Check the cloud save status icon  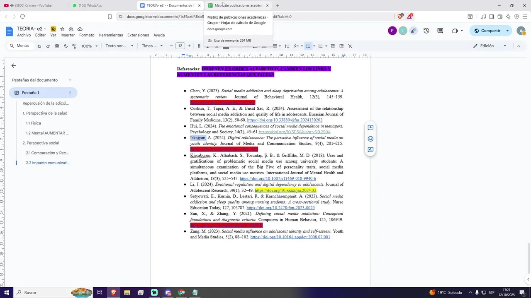point(80,29)
